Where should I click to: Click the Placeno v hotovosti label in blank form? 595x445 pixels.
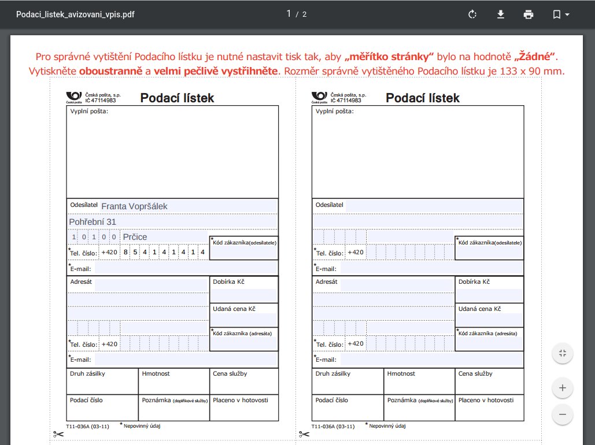pos(486,400)
